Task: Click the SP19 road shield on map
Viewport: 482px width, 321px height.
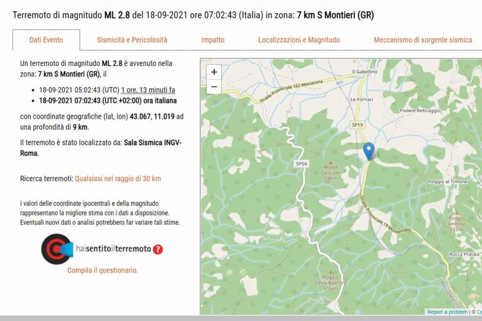Action: 357,125
